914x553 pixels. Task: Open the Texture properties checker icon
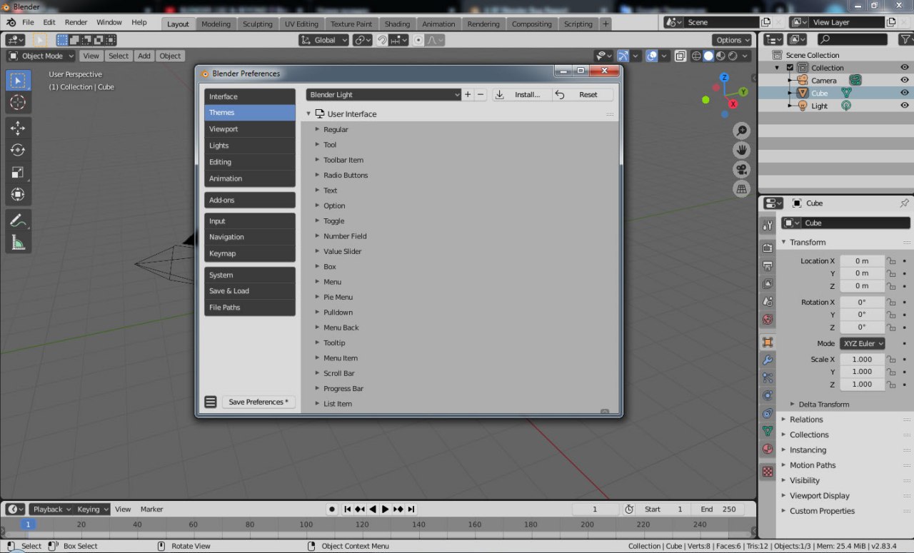click(768, 472)
